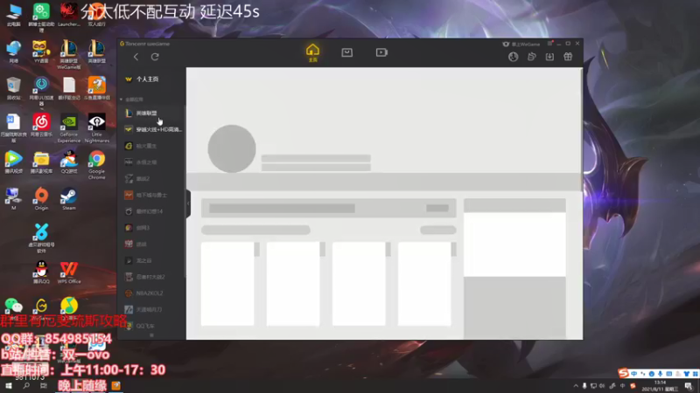Collapse the sidebar with the edge handle

pyautogui.click(x=188, y=203)
